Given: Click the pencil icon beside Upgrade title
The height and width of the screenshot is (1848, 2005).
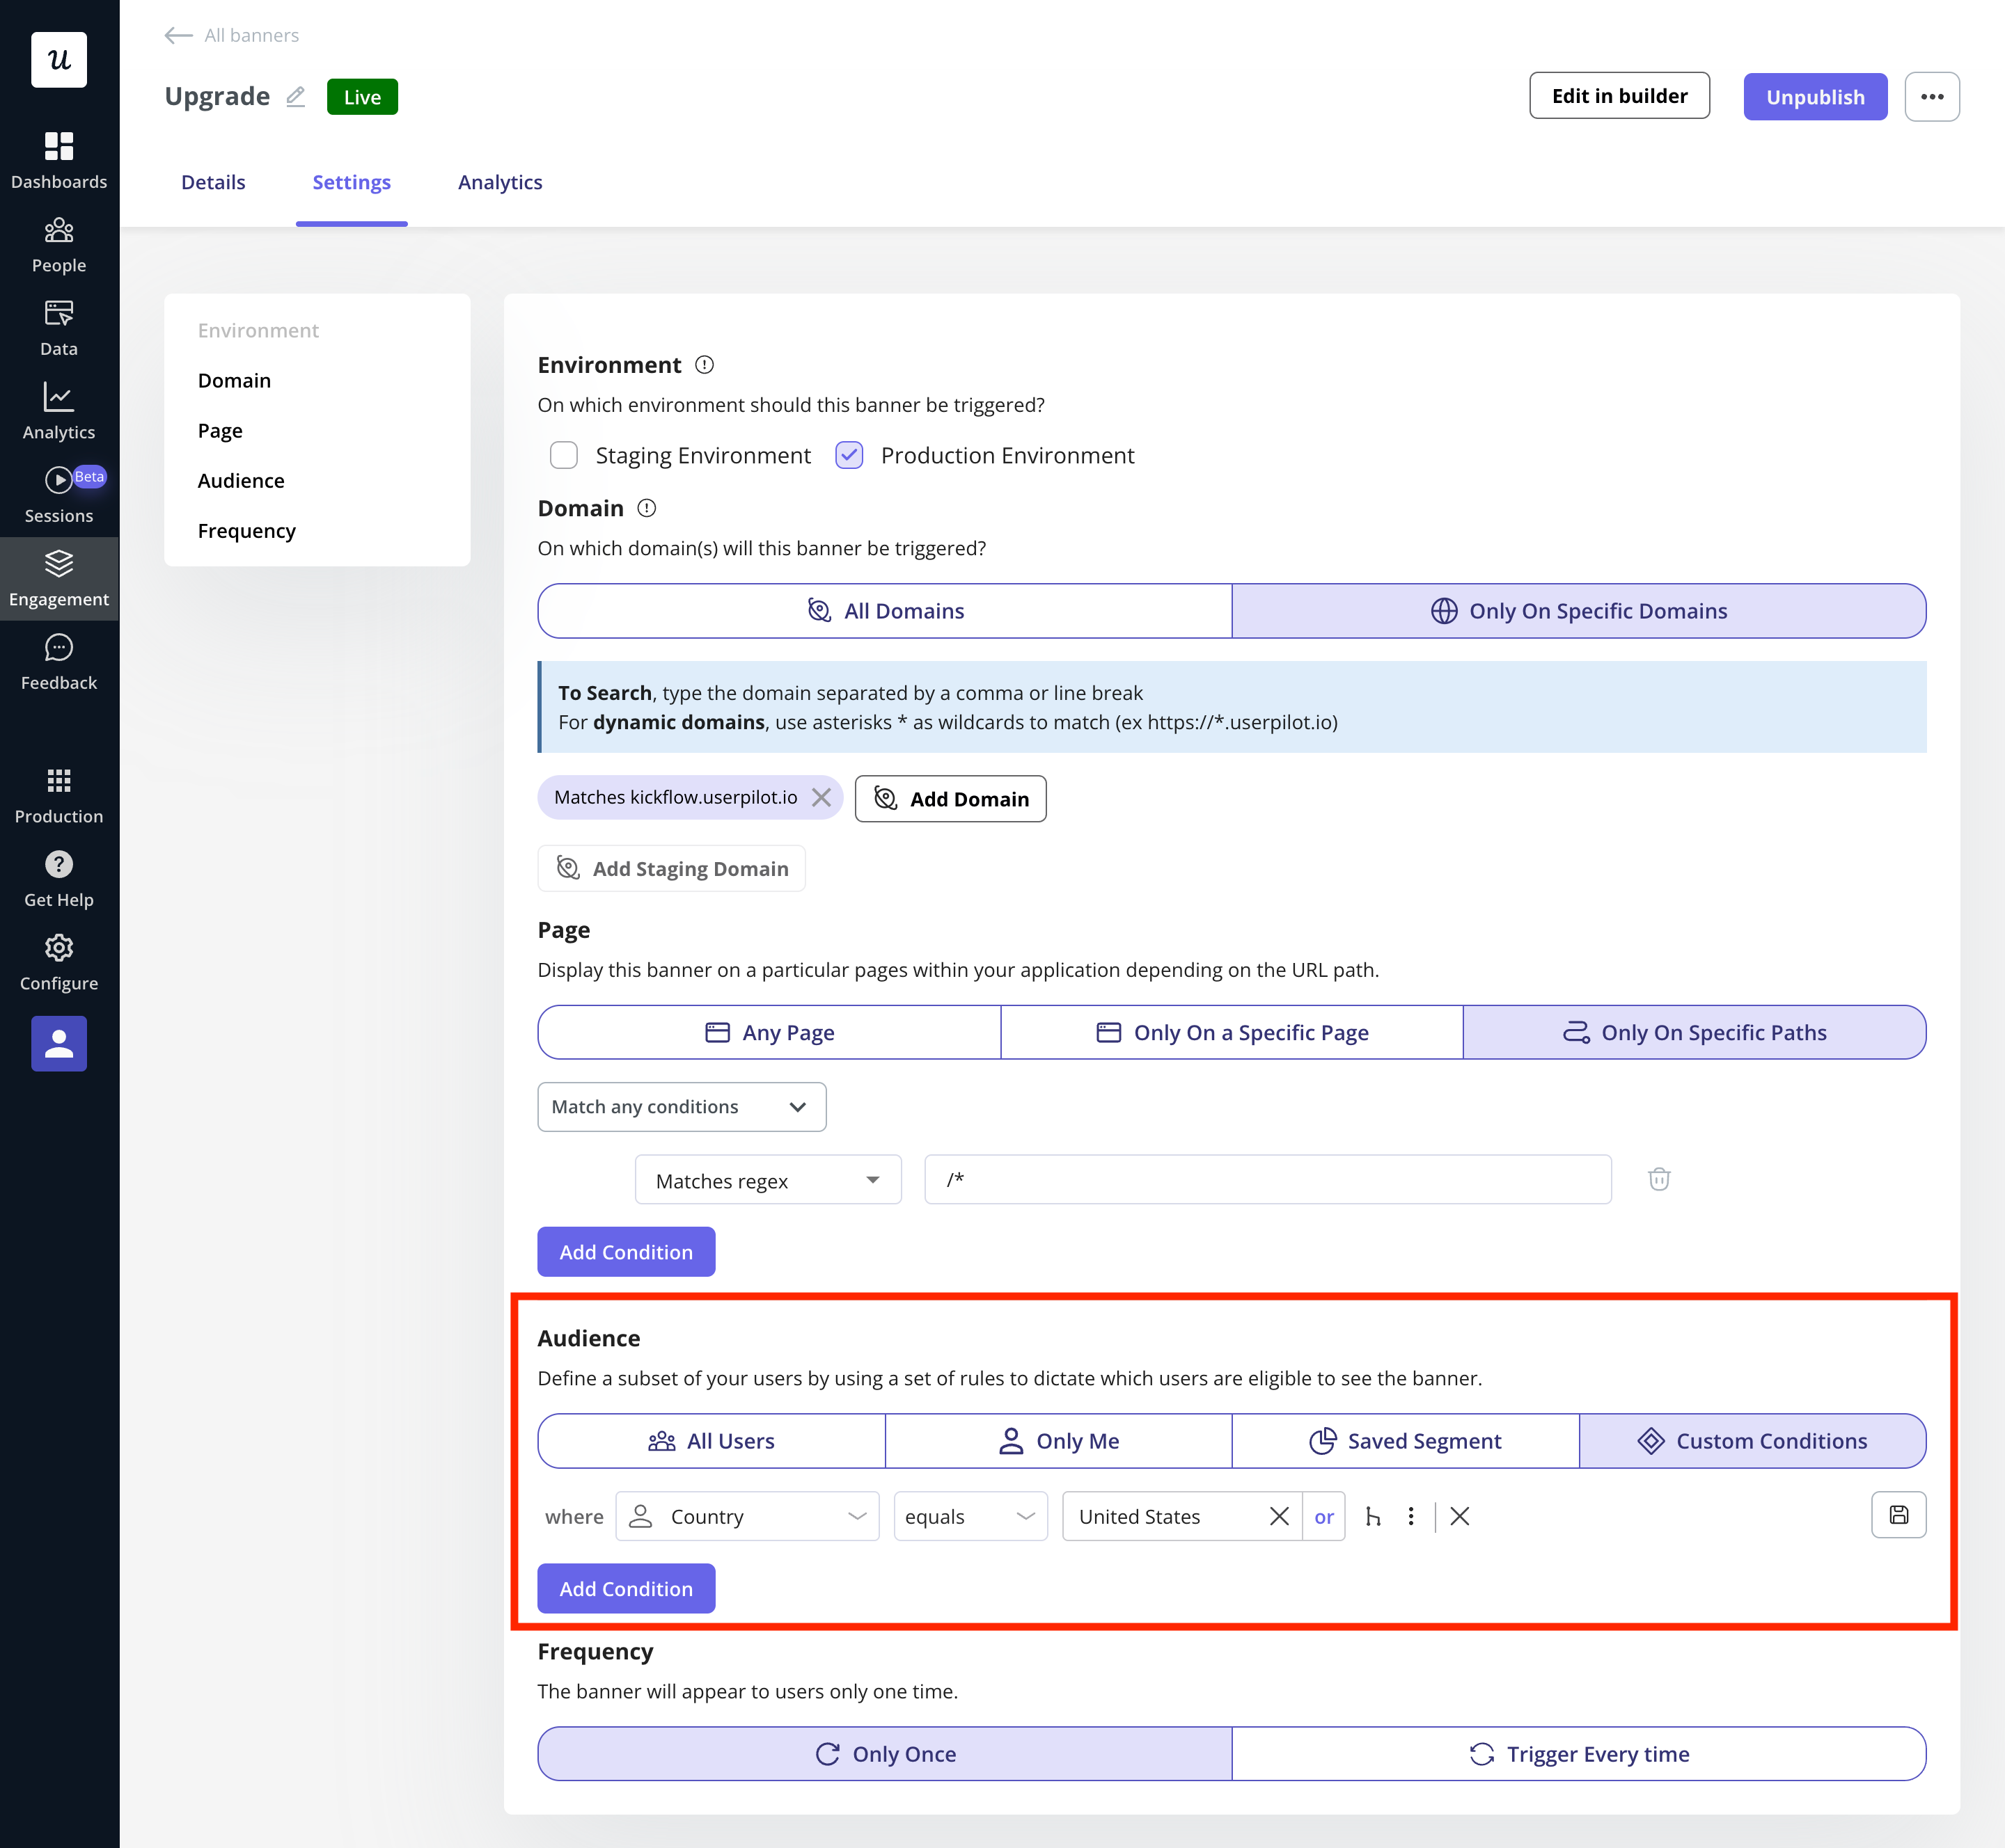Looking at the screenshot, I should [295, 97].
